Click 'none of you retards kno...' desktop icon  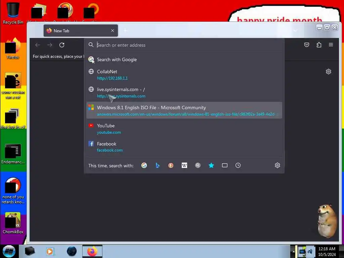[13, 191]
